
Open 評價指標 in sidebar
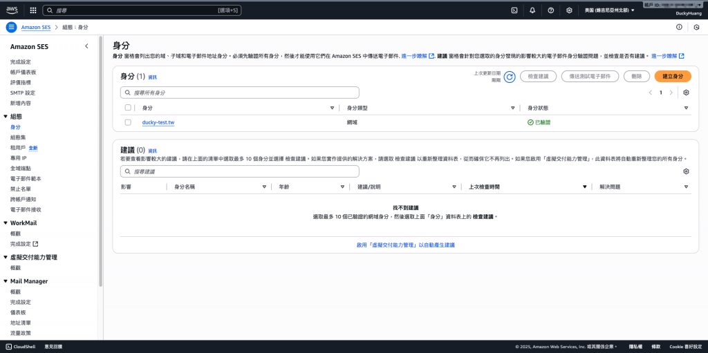[x=20, y=83]
